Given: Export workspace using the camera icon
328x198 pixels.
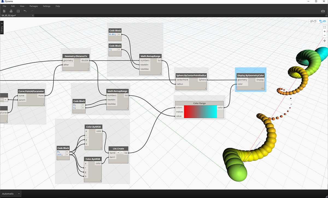Looking at the screenshot, I should point(323,11).
